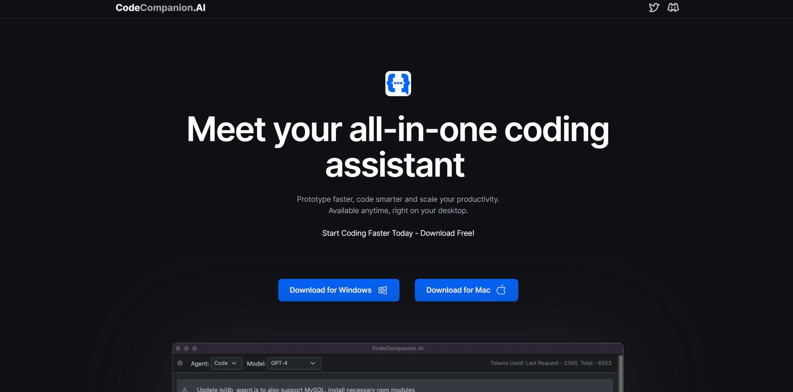Click the Windows logo in download button
Image resolution: width=793 pixels, height=392 pixels.
click(x=382, y=290)
